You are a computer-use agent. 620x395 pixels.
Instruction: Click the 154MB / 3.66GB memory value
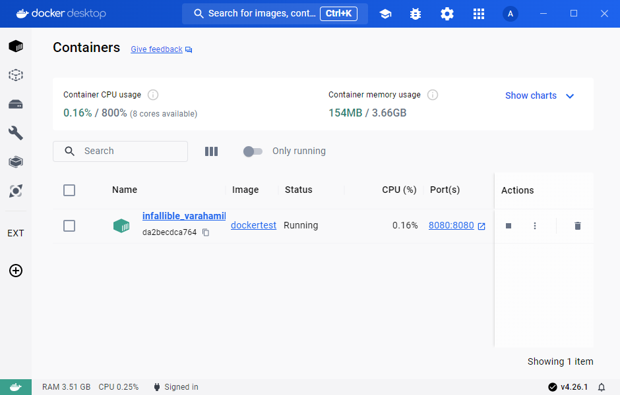click(367, 113)
